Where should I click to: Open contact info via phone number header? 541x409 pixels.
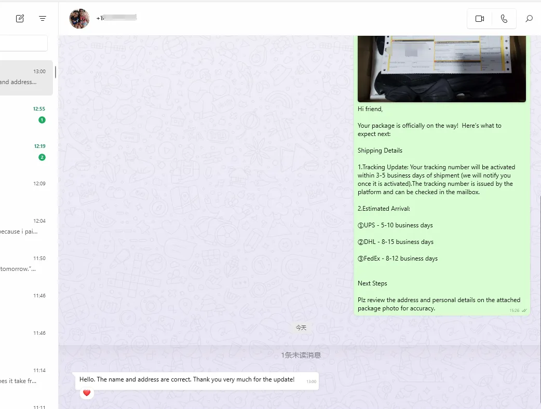click(116, 18)
